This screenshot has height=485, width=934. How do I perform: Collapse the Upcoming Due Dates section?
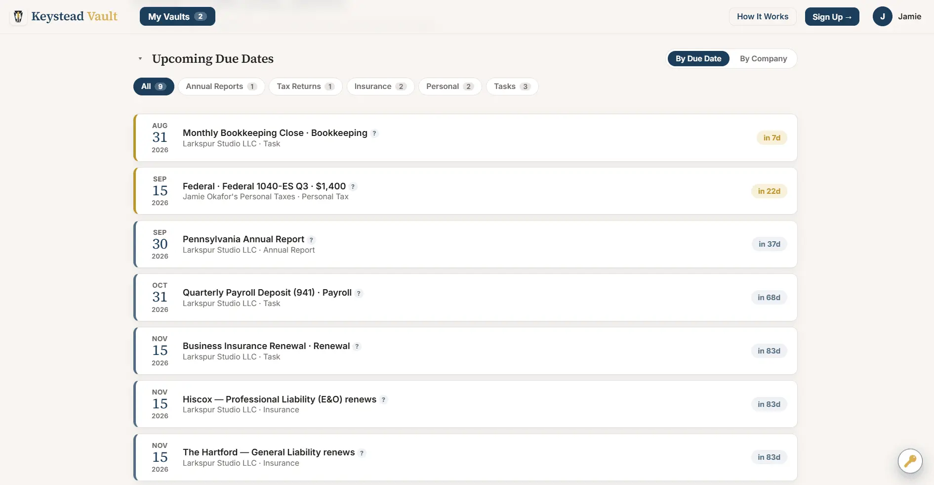click(140, 58)
